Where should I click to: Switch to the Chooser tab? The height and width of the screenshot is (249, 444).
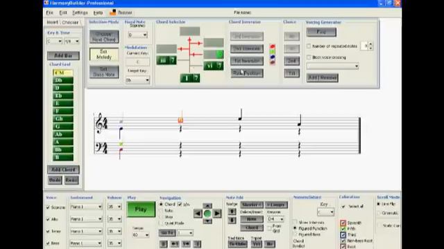[x=70, y=22]
